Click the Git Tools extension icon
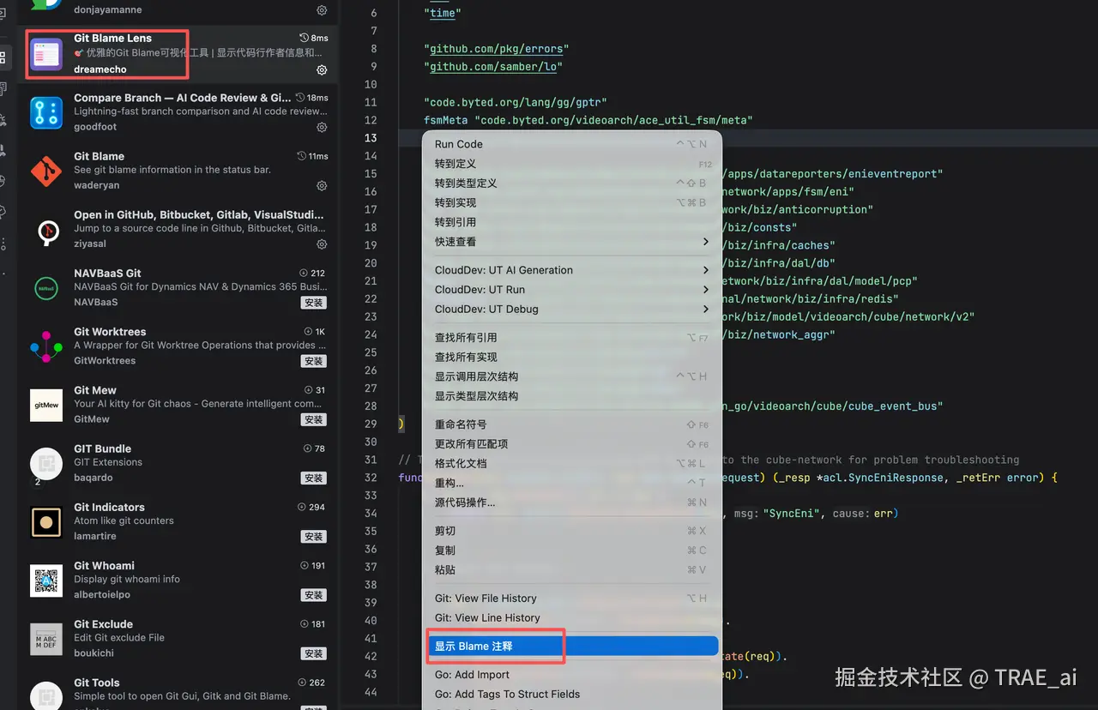Screen dimensions: 1098x710 (x=46, y=695)
